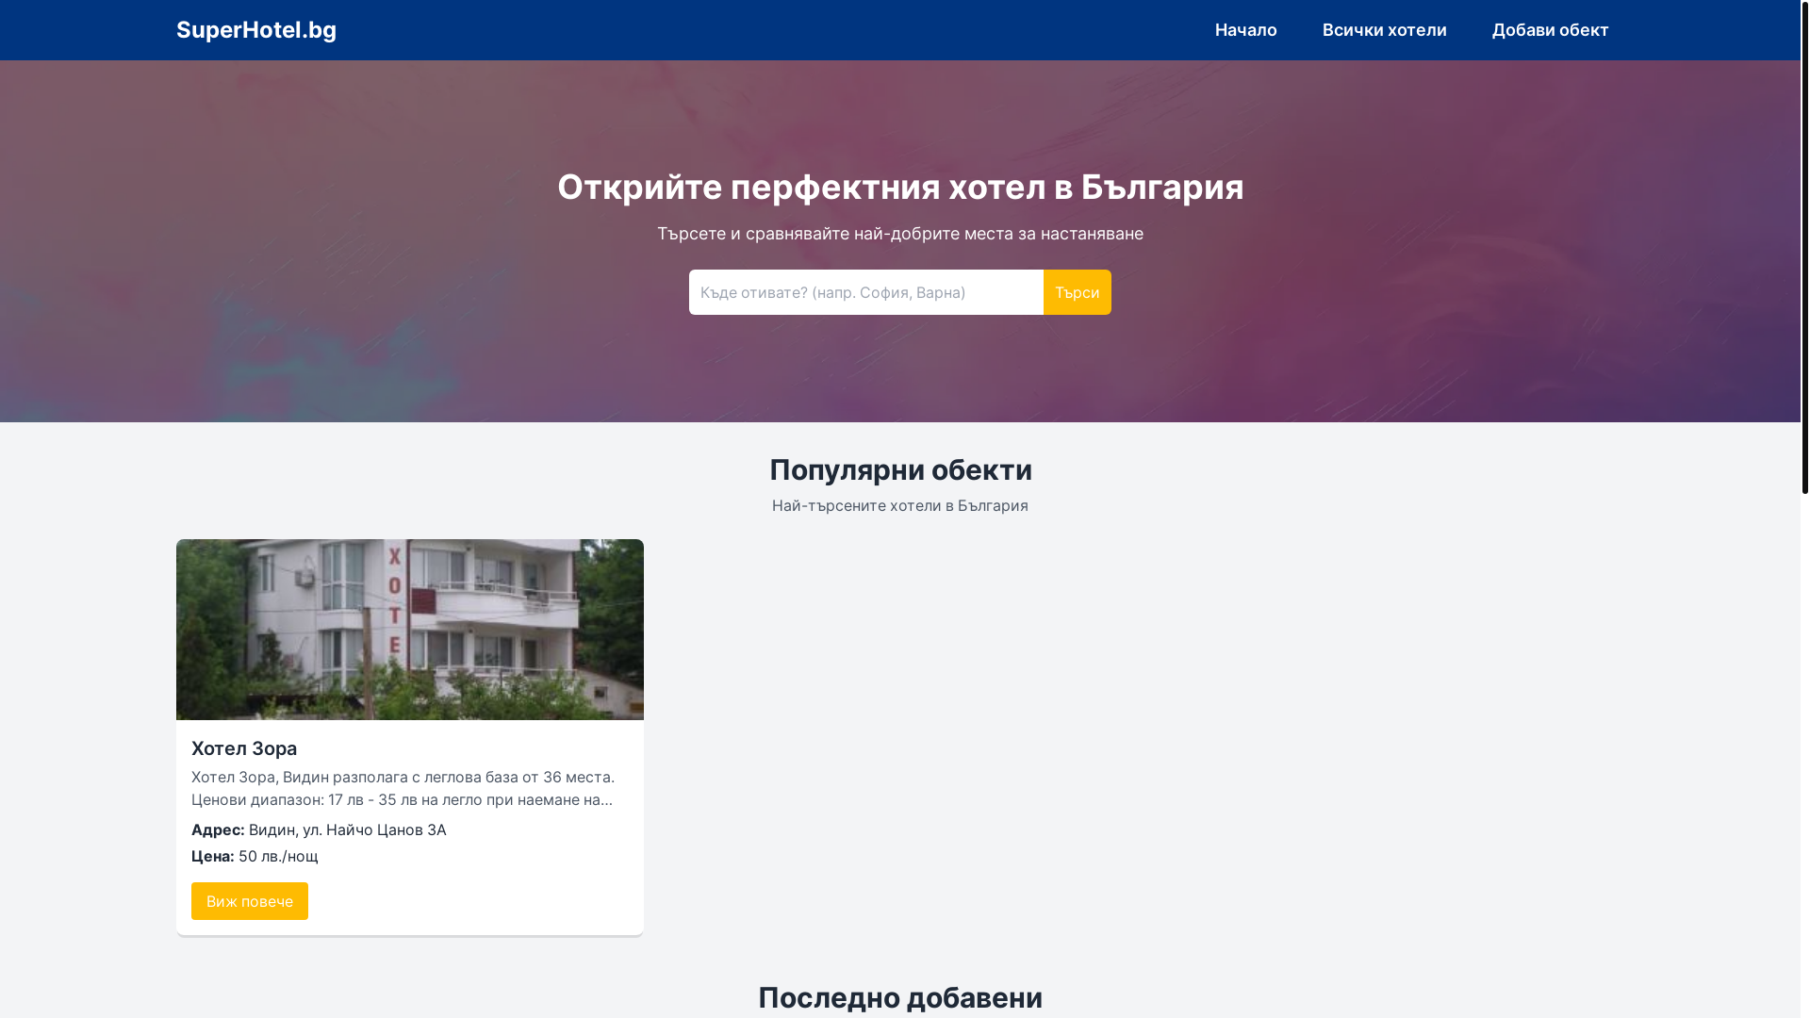Open the Хотел Зора title link
This screenshot has width=1810, height=1018.
pyautogui.click(x=244, y=748)
